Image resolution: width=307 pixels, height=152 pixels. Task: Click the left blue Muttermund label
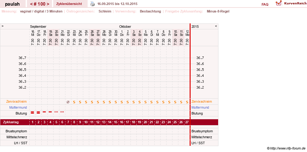(18, 107)
